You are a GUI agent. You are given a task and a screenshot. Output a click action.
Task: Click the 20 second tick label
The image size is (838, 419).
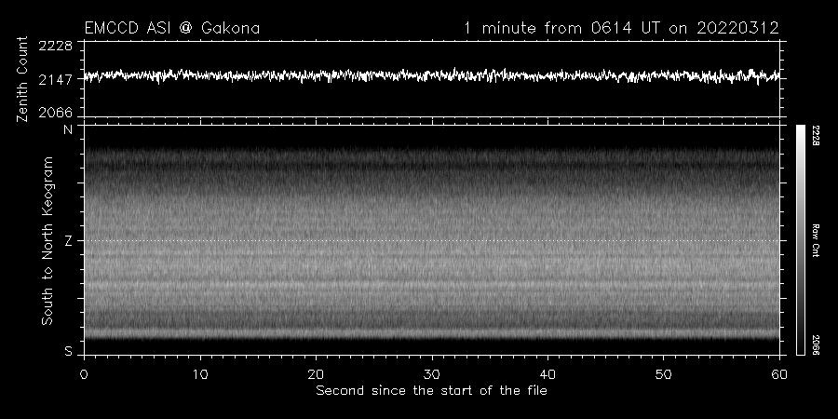pos(316,374)
